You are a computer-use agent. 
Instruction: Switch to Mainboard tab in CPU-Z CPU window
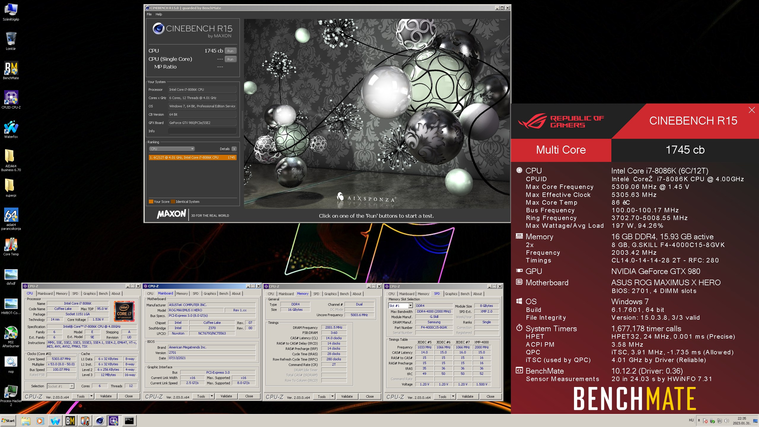click(45, 294)
